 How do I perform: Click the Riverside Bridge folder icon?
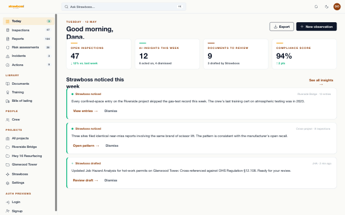tap(7, 147)
